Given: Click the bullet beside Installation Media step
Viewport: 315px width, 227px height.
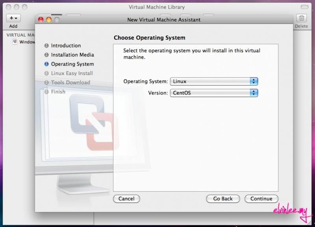Looking at the screenshot, I should (x=46, y=55).
